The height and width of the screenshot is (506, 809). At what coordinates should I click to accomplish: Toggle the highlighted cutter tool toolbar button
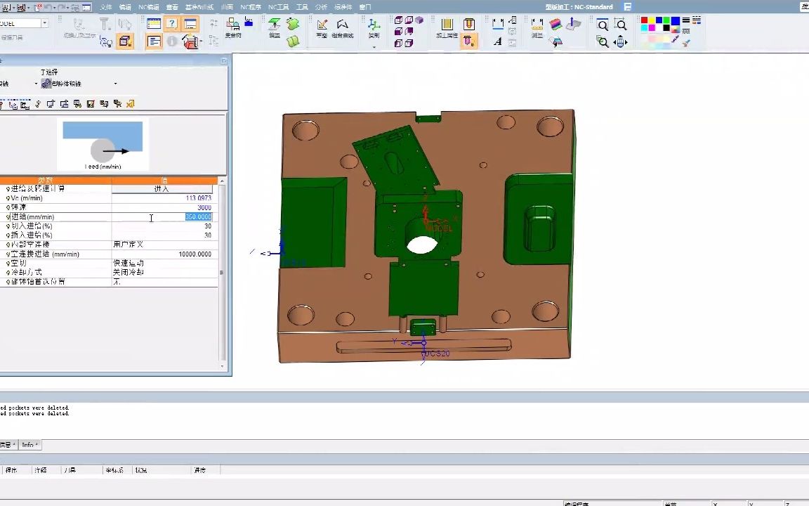[x=469, y=41]
